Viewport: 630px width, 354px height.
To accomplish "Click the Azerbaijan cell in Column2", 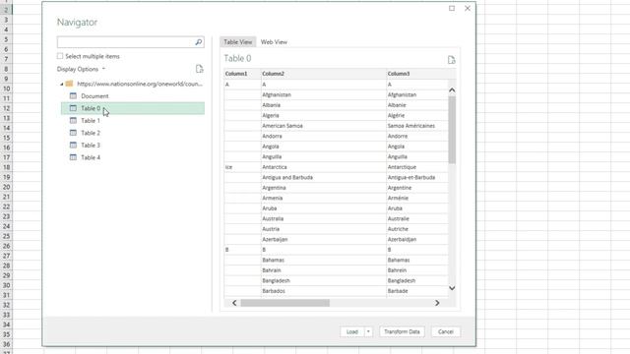I will click(x=324, y=239).
